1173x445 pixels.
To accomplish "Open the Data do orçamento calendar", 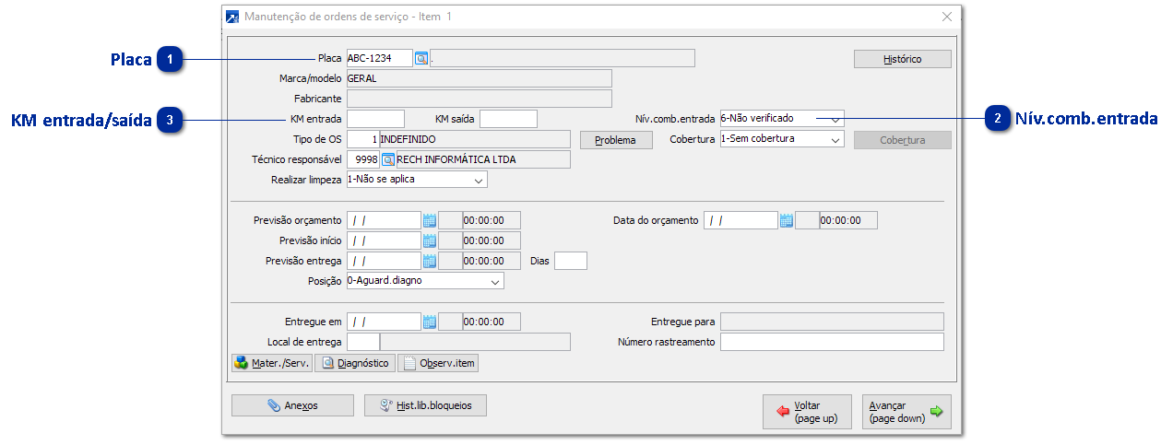I will [786, 221].
